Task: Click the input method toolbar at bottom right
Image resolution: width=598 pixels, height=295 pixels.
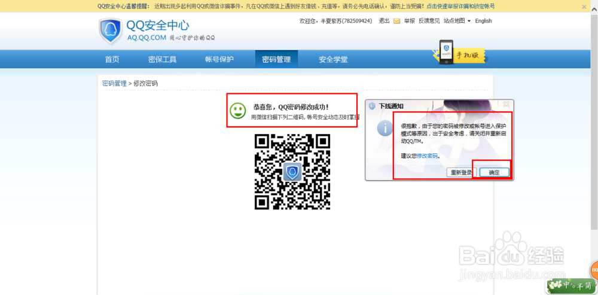Action: point(570,285)
